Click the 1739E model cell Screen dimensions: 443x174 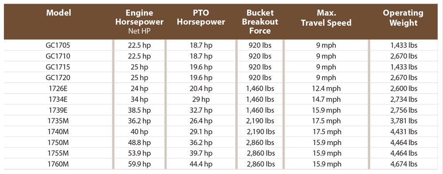[58, 110]
